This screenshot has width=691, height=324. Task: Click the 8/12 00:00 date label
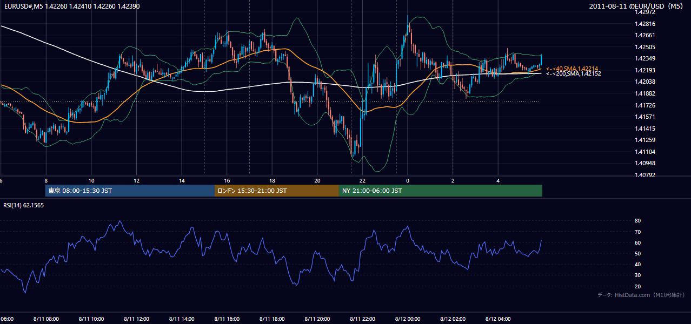click(x=408, y=319)
